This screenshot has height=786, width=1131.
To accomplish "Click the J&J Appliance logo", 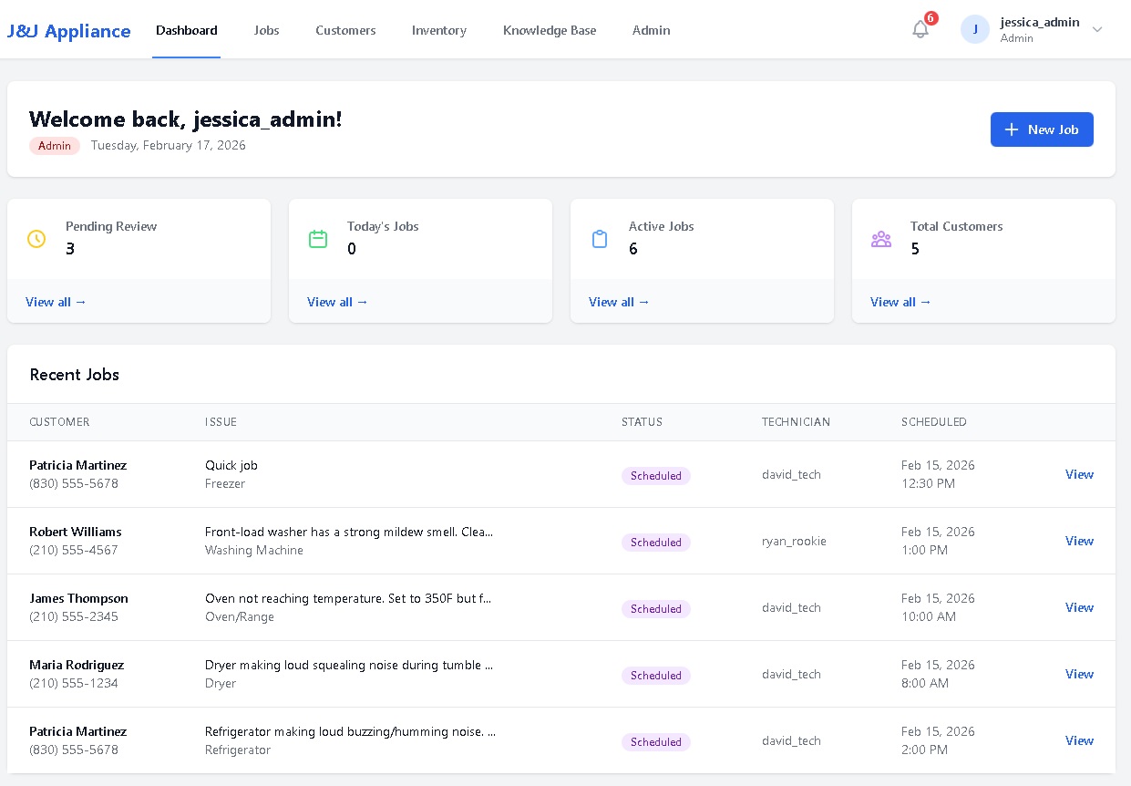I will click(68, 30).
